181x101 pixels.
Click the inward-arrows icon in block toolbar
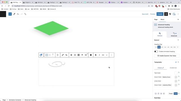[75, 55]
